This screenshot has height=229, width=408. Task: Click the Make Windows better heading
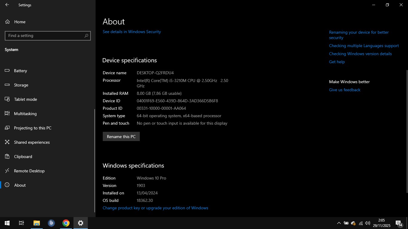point(349,82)
